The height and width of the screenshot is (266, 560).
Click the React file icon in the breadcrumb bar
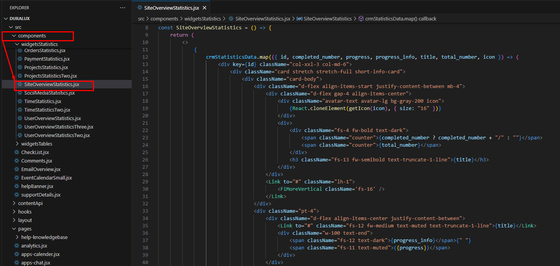(x=231, y=19)
